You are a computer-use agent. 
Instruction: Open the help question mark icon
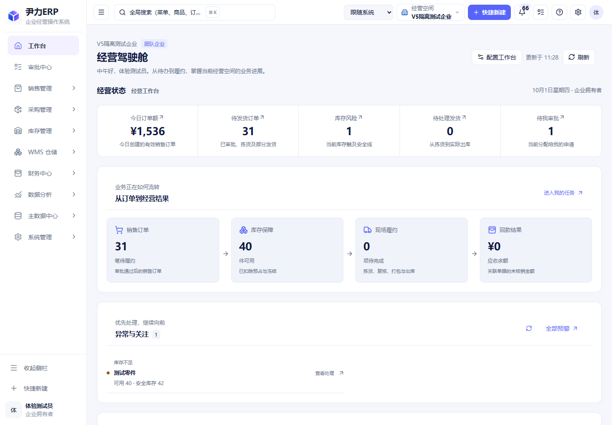click(559, 12)
